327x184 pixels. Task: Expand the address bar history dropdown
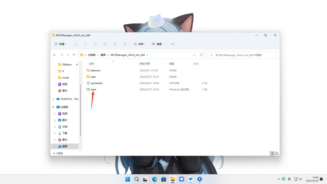(x=194, y=55)
